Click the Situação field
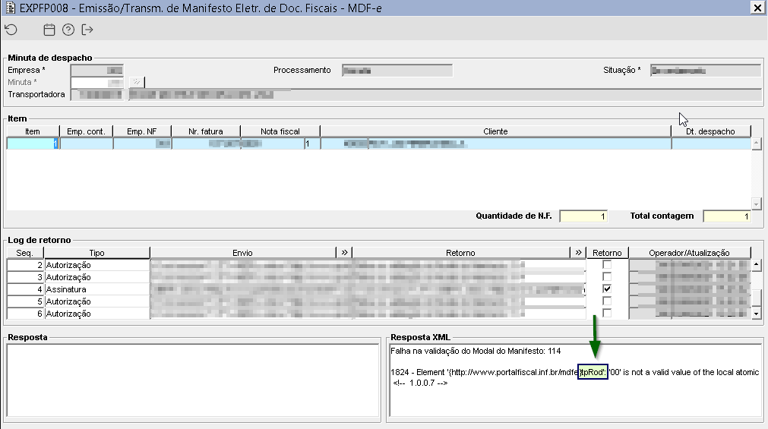The height and width of the screenshot is (429, 768). click(705, 71)
